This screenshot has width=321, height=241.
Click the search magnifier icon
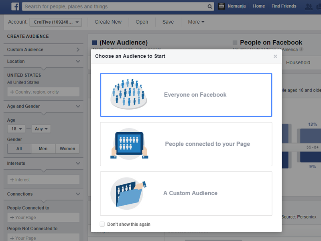point(210,6)
